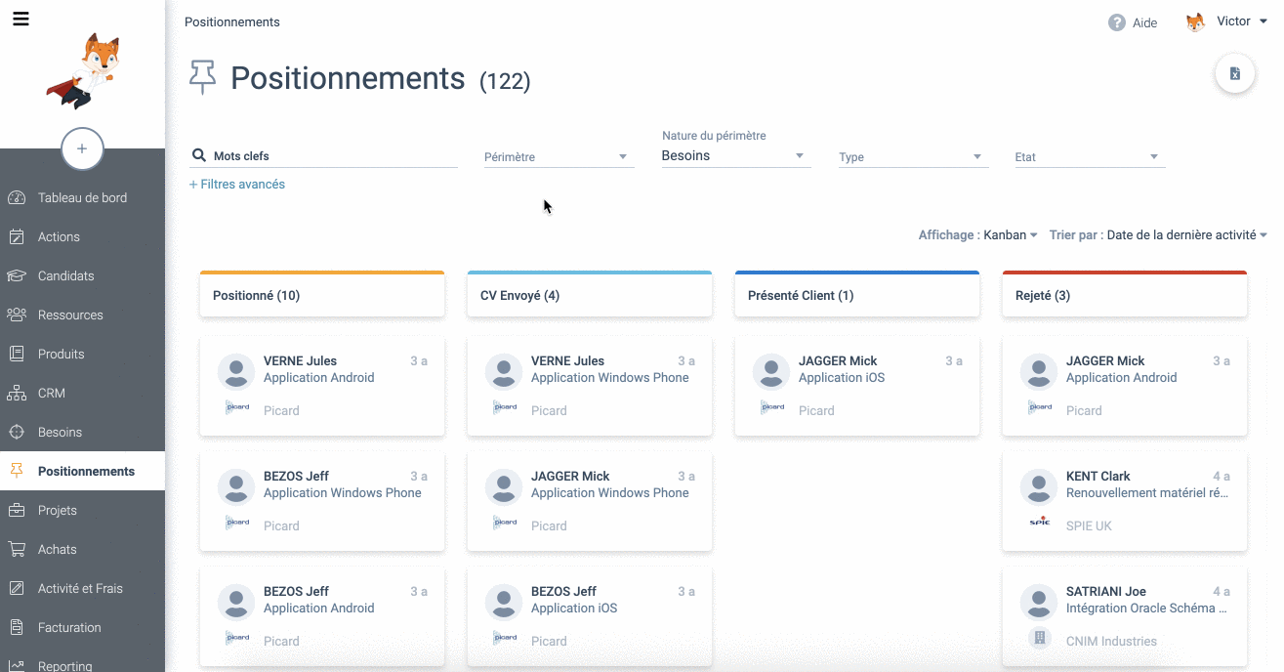Click the round plus add button
The width and height of the screenshot is (1284, 672).
point(82,148)
